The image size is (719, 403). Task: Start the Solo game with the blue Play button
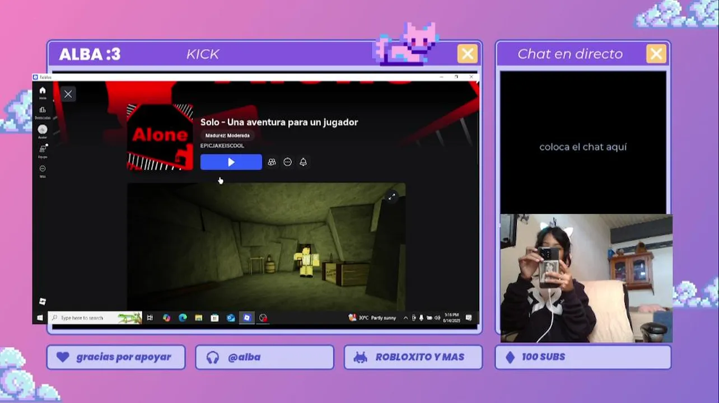(x=231, y=162)
